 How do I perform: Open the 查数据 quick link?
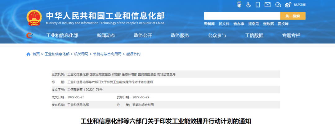[x=268, y=24]
